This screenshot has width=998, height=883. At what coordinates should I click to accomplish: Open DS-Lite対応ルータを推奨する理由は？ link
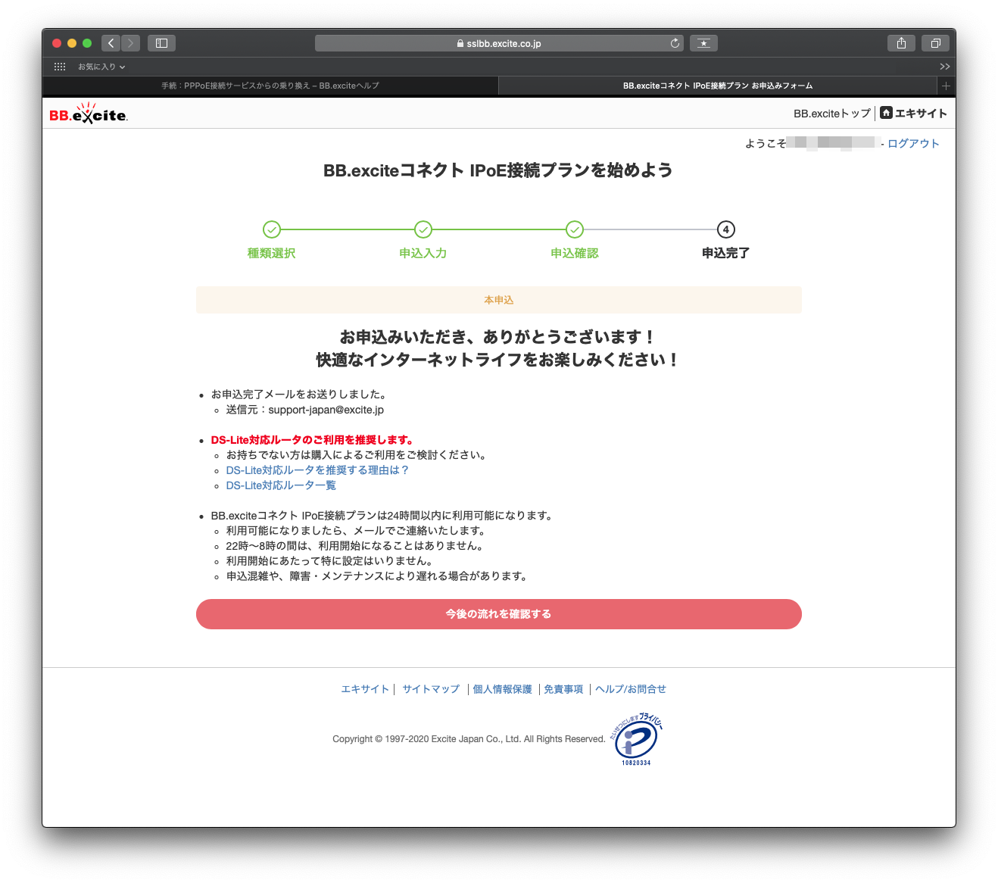(x=317, y=470)
